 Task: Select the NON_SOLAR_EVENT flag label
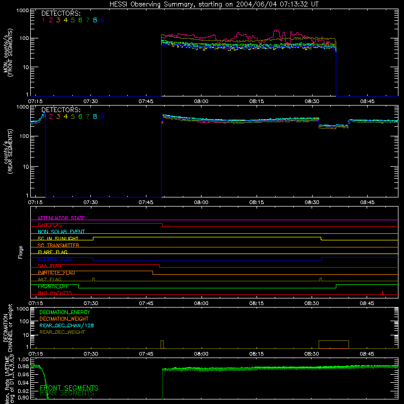tap(61, 232)
